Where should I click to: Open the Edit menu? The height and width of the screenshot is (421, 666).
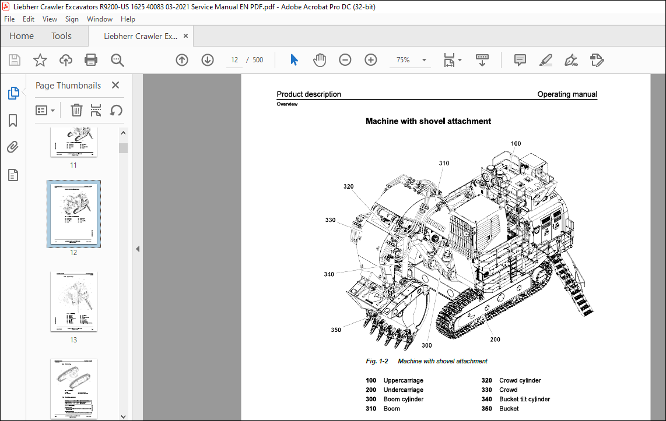pyautogui.click(x=29, y=19)
